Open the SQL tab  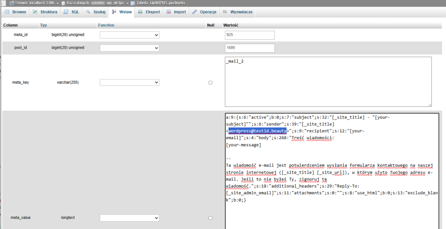pos(71,12)
